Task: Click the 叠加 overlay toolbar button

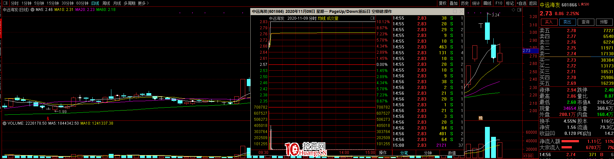Action: (x=454, y=3)
